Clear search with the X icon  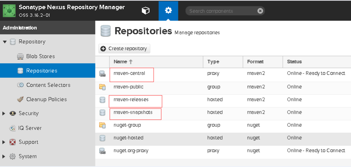(x=260, y=11)
